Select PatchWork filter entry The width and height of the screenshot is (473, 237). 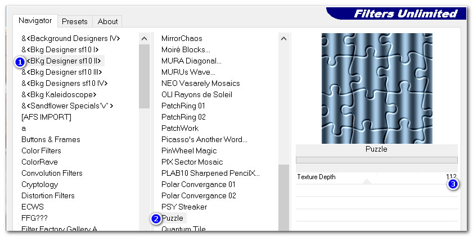pyautogui.click(x=180, y=128)
